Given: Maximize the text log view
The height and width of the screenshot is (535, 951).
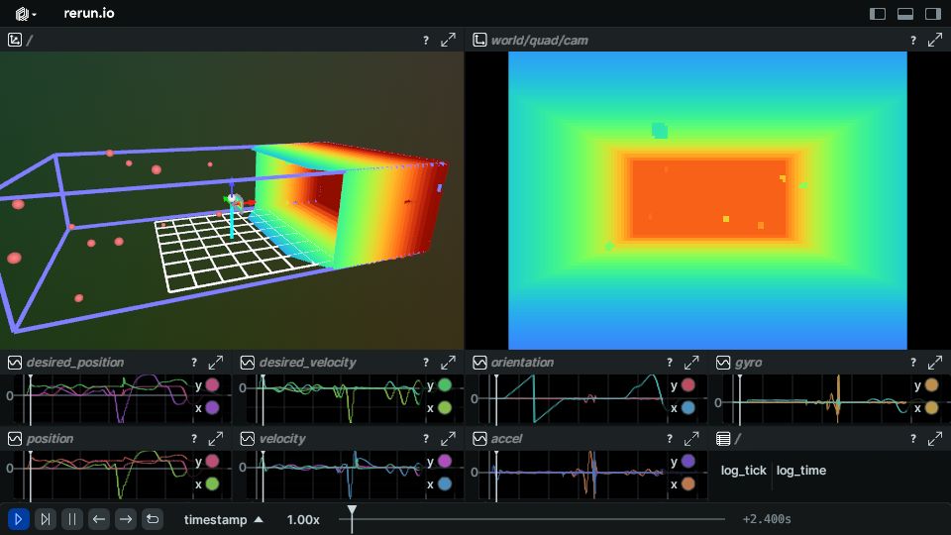Looking at the screenshot, I should tap(935, 439).
